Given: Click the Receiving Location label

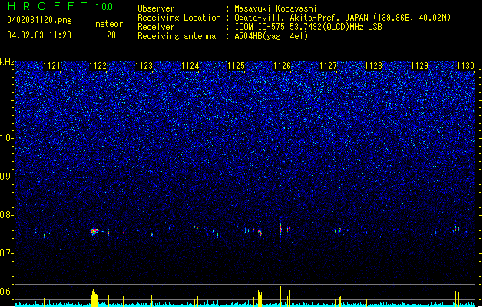Looking at the screenshot, I should pos(179,18).
